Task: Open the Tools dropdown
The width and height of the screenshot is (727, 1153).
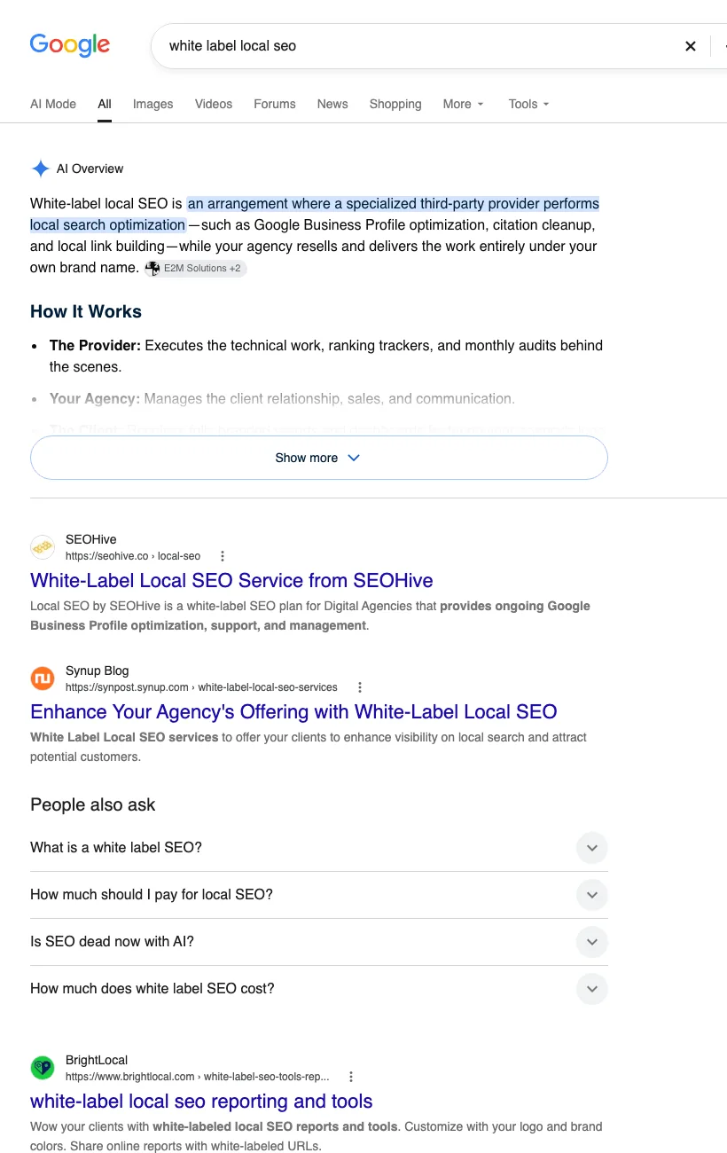Action: point(529,104)
